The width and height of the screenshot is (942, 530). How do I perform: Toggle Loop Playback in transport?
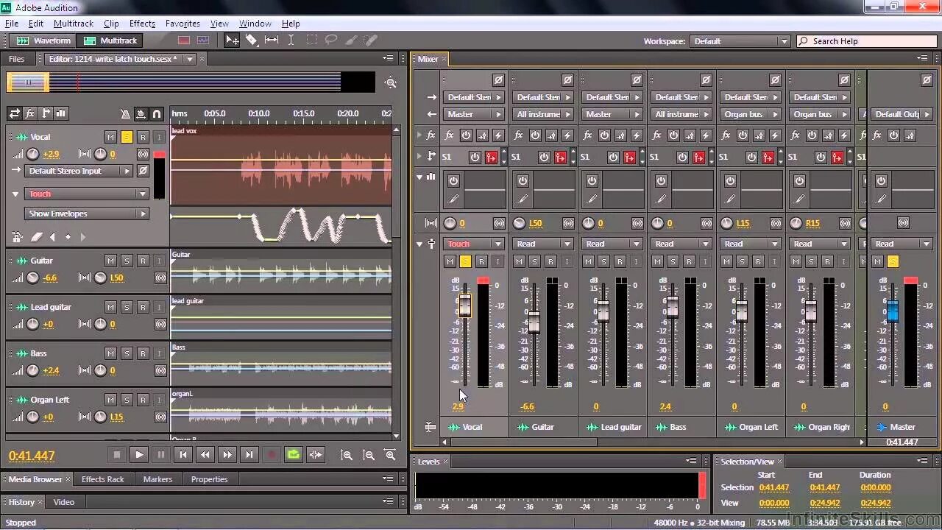[x=294, y=455]
